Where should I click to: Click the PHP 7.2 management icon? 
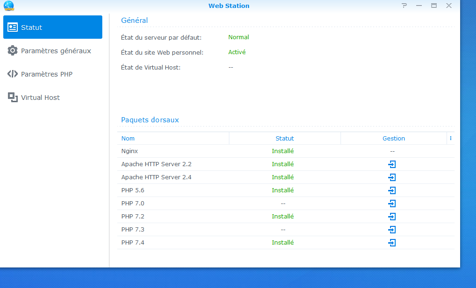pos(392,217)
